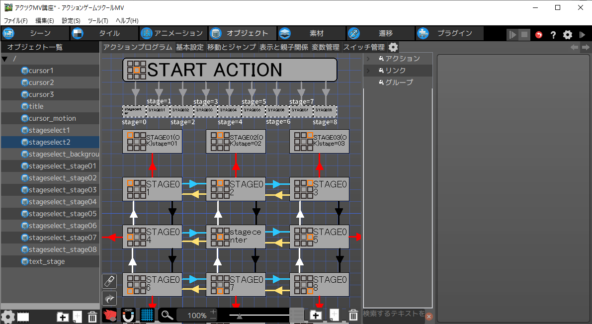Click the zoom slider handle

240,316
